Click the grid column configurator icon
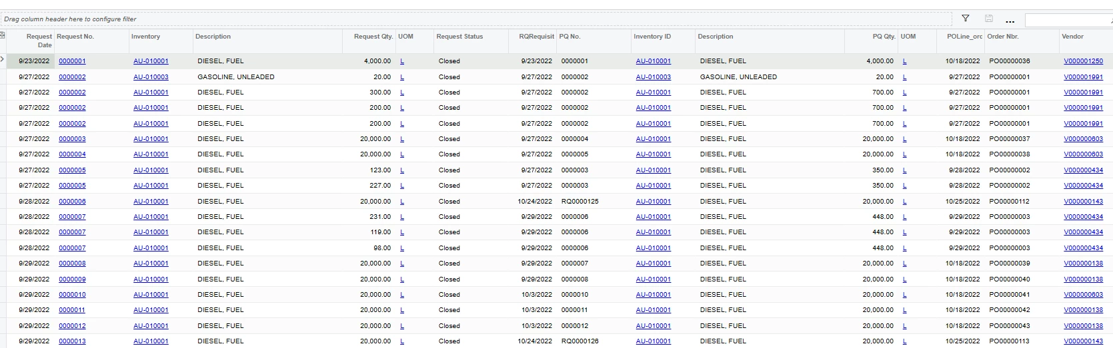Screen dimensions: 1113x348 pyautogui.click(x=2, y=36)
